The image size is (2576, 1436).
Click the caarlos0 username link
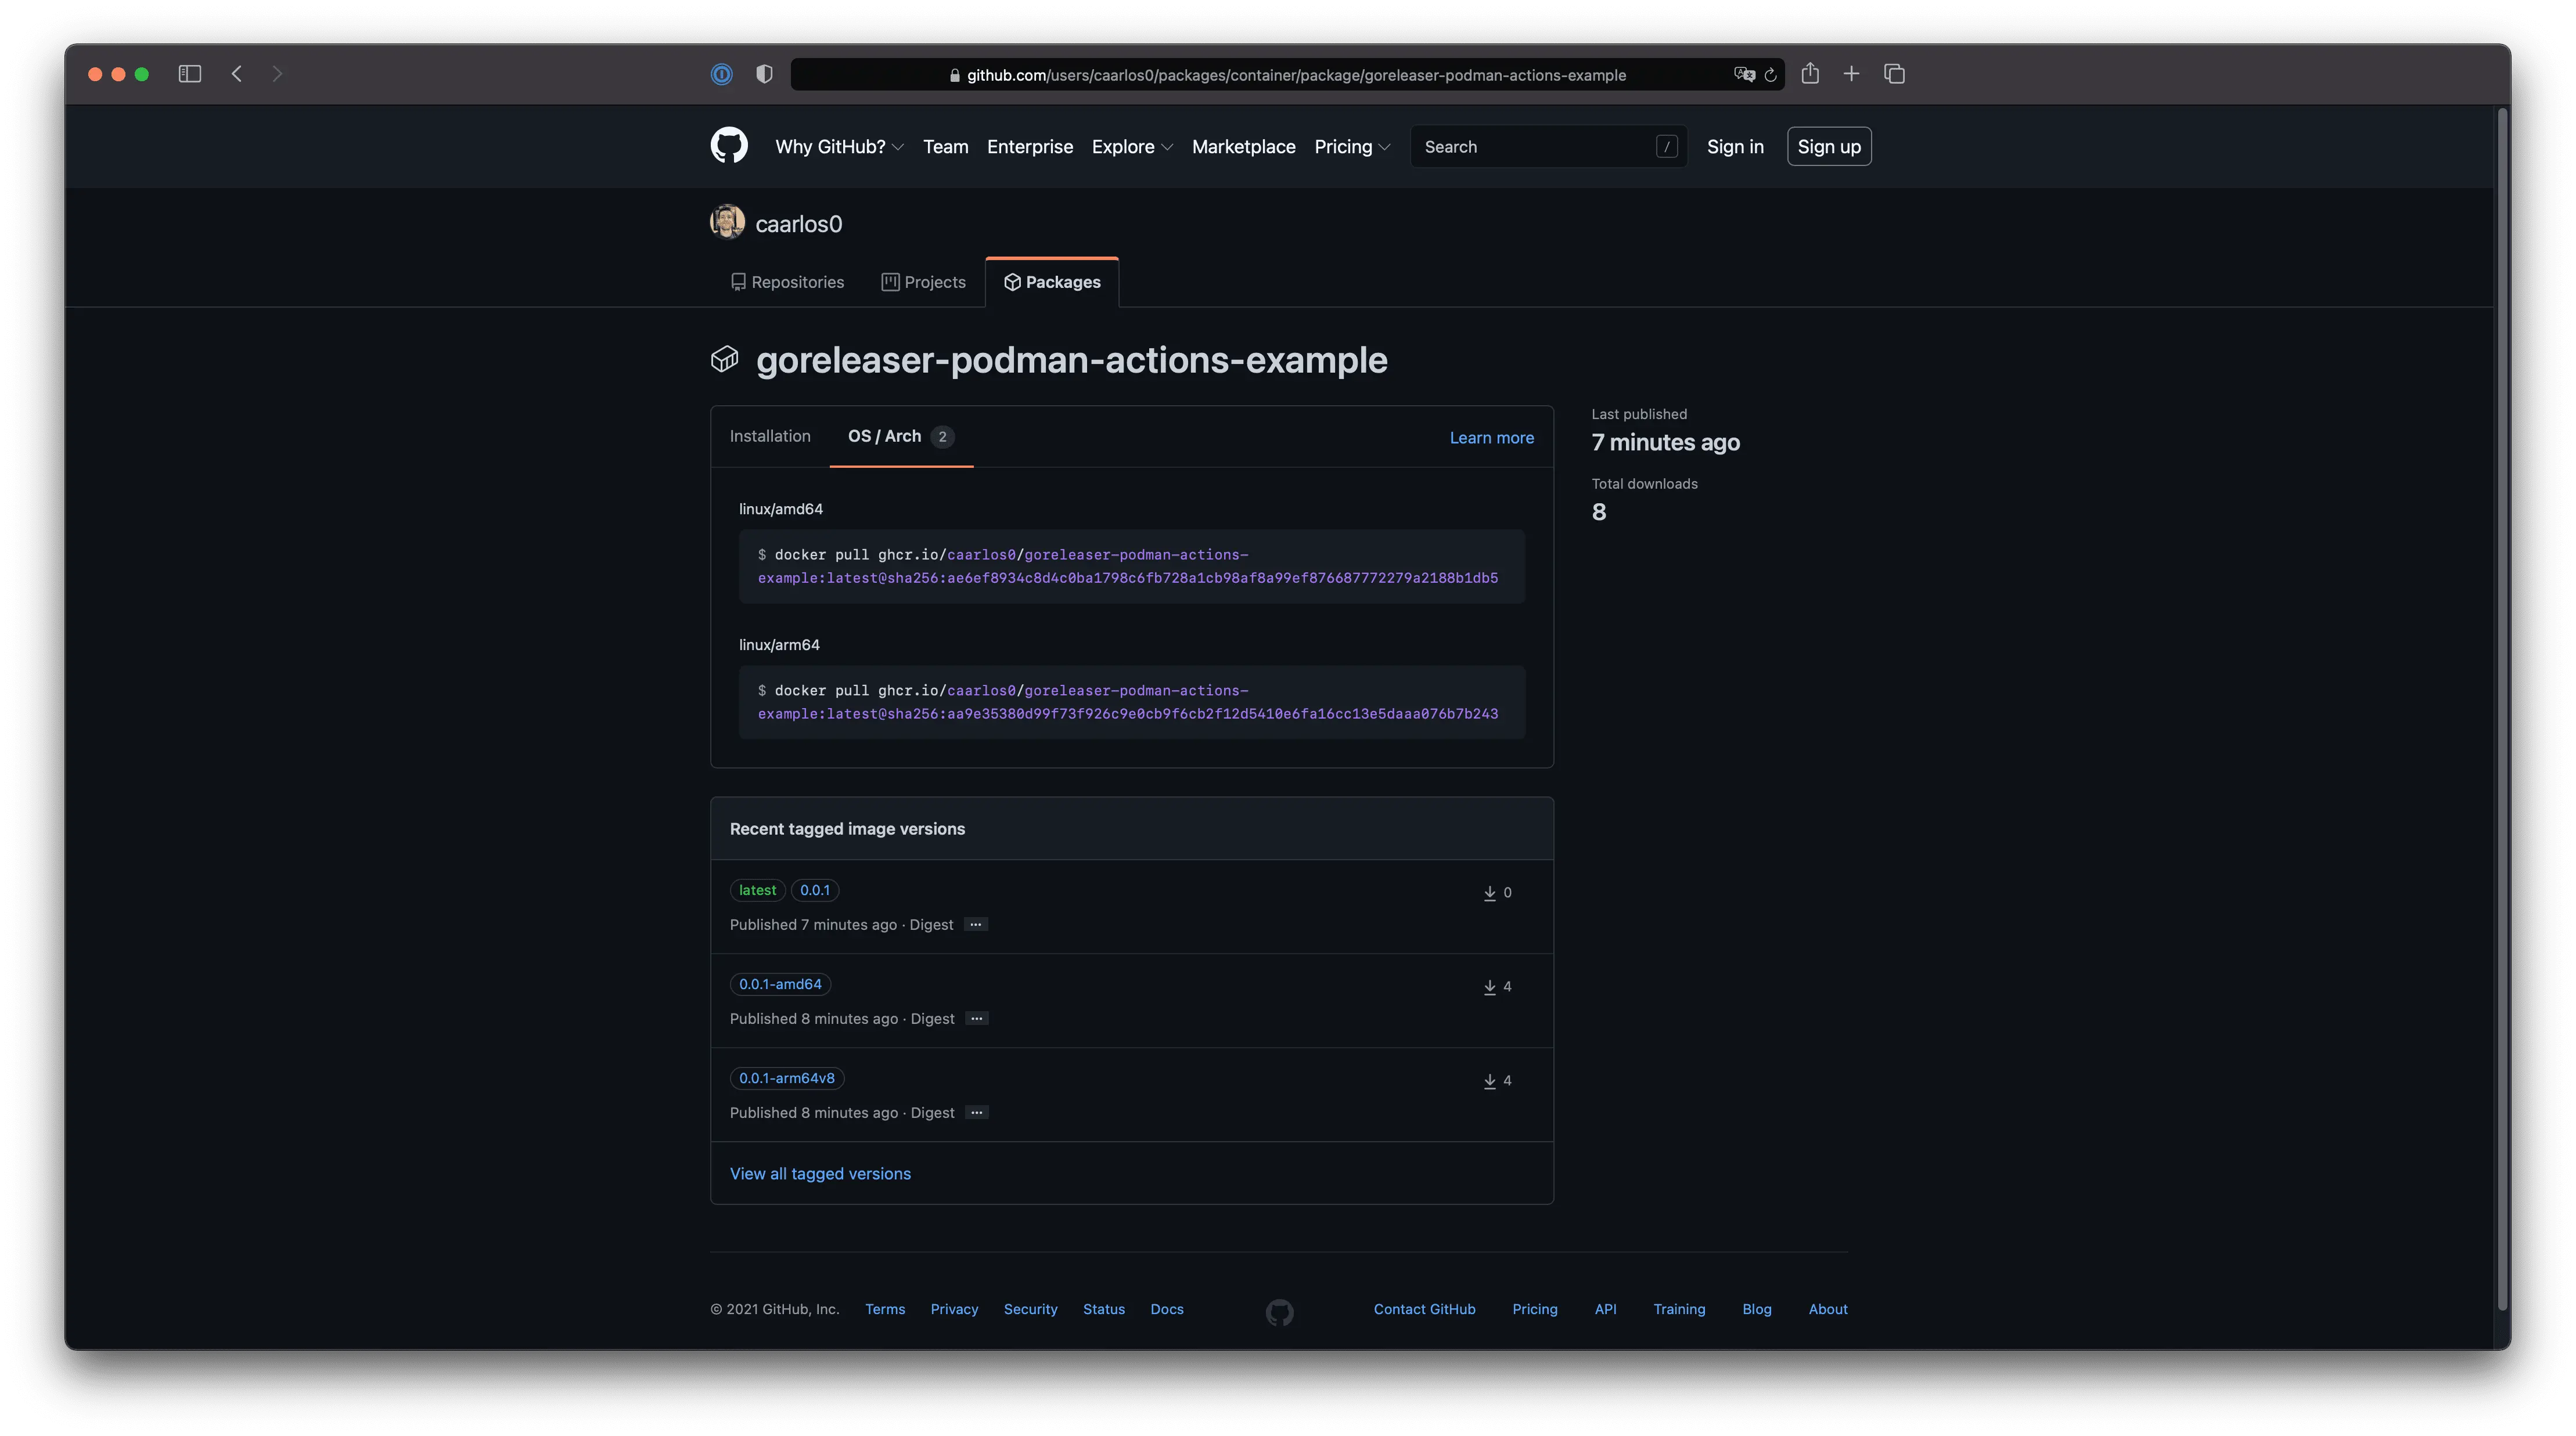(x=798, y=224)
